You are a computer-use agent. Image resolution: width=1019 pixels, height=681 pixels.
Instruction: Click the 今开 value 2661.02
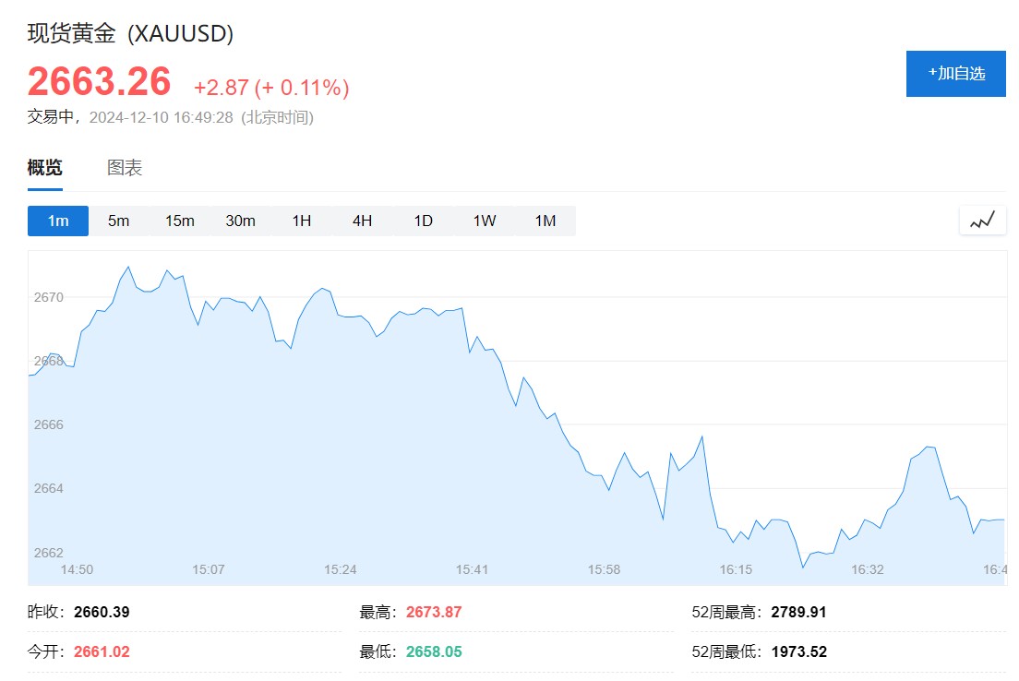pos(102,651)
